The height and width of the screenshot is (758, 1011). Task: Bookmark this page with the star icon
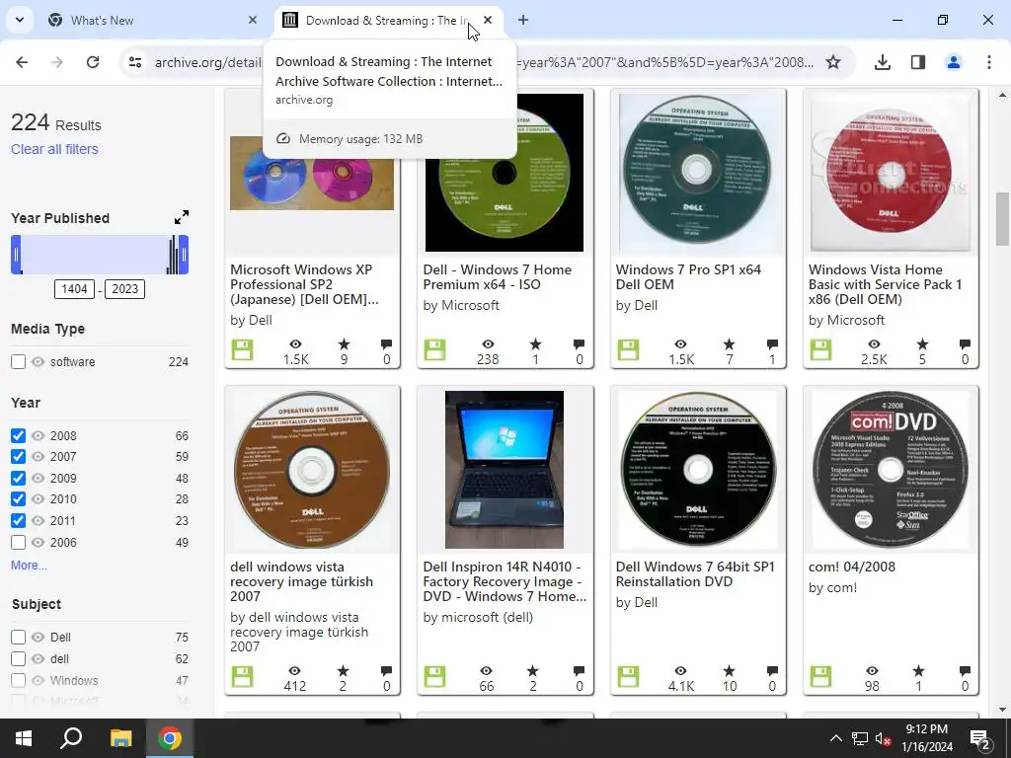pyautogui.click(x=833, y=62)
